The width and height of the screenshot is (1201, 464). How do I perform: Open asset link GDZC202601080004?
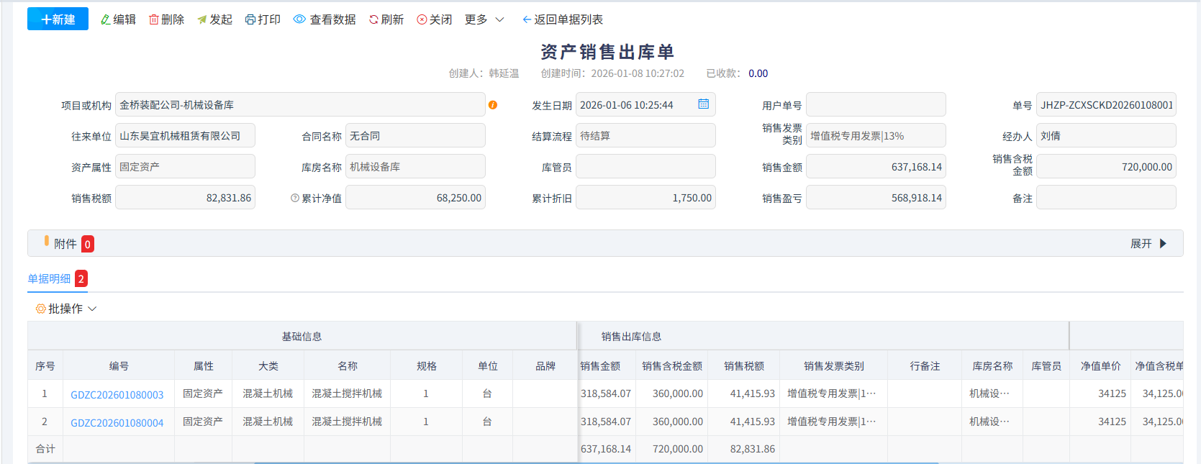pos(117,423)
